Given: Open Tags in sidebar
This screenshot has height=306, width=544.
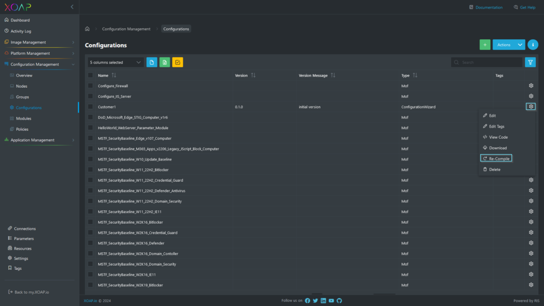Looking at the screenshot, I should [18, 268].
